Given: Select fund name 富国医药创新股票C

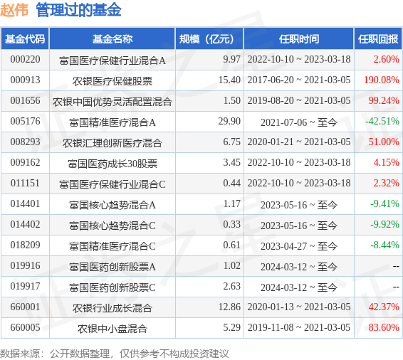Looking at the screenshot, I should [x=112, y=287].
